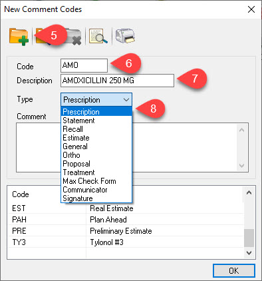Select the PAH Plan Ahead row

[126, 220]
